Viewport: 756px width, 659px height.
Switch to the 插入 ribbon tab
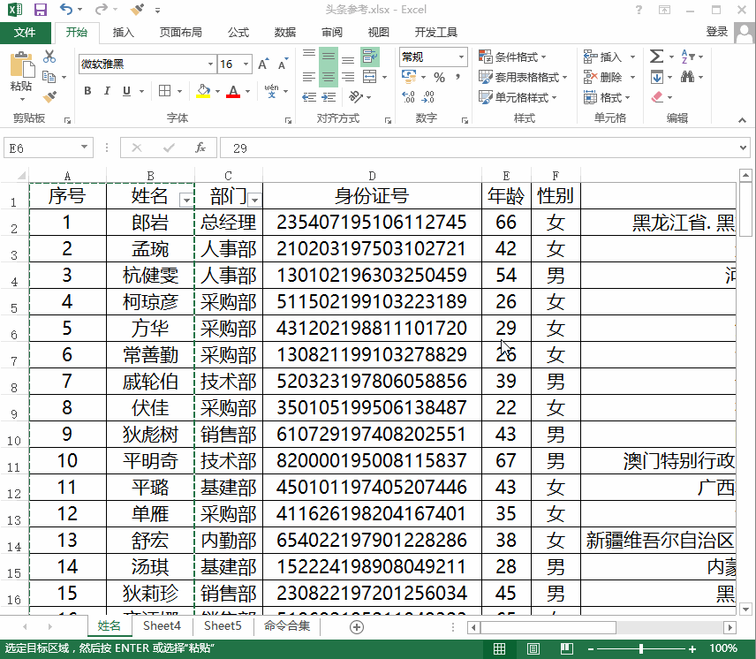(124, 33)
